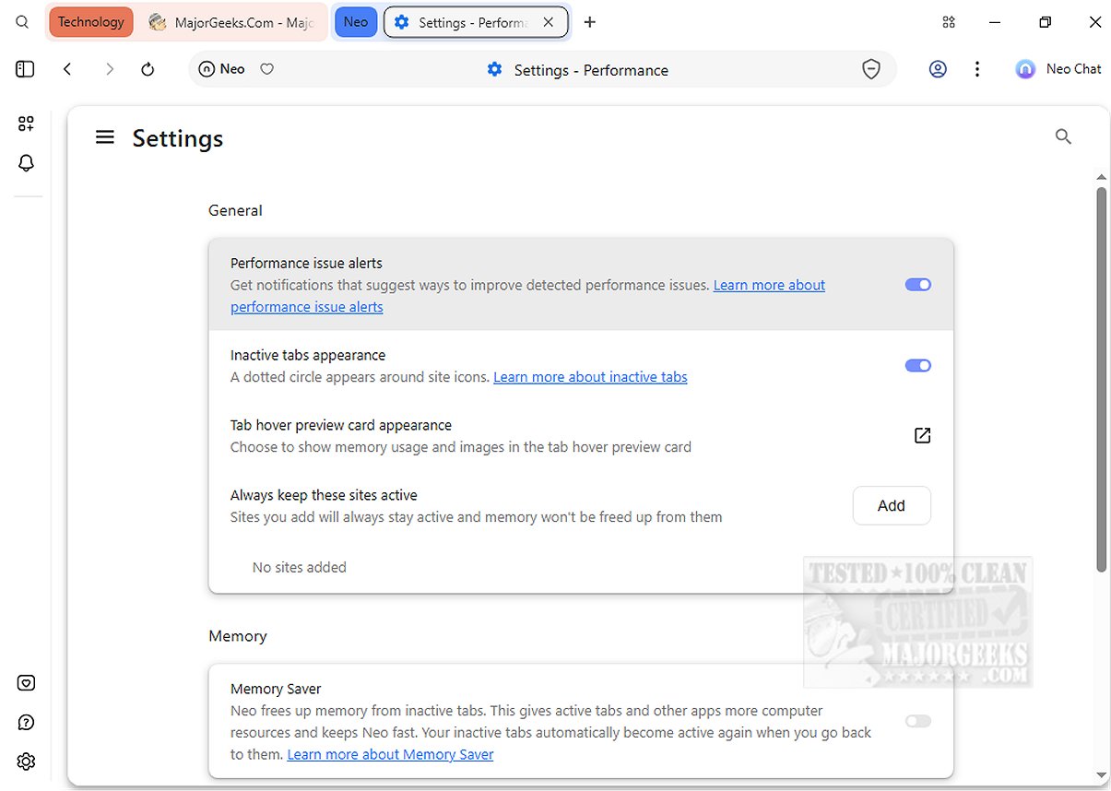Switch to the MajorGeeks.Com tab
Screen dimensions: 1111x791
tap(235, 22)
